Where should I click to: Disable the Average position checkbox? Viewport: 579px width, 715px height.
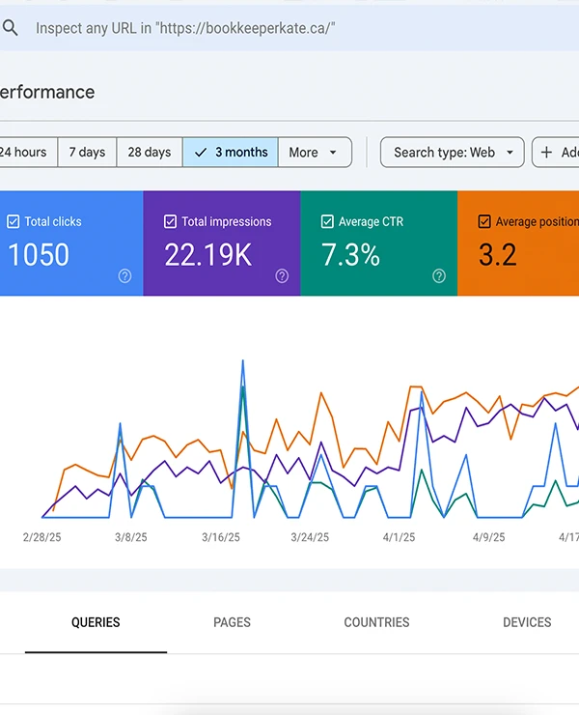click(x=484, y=221)
